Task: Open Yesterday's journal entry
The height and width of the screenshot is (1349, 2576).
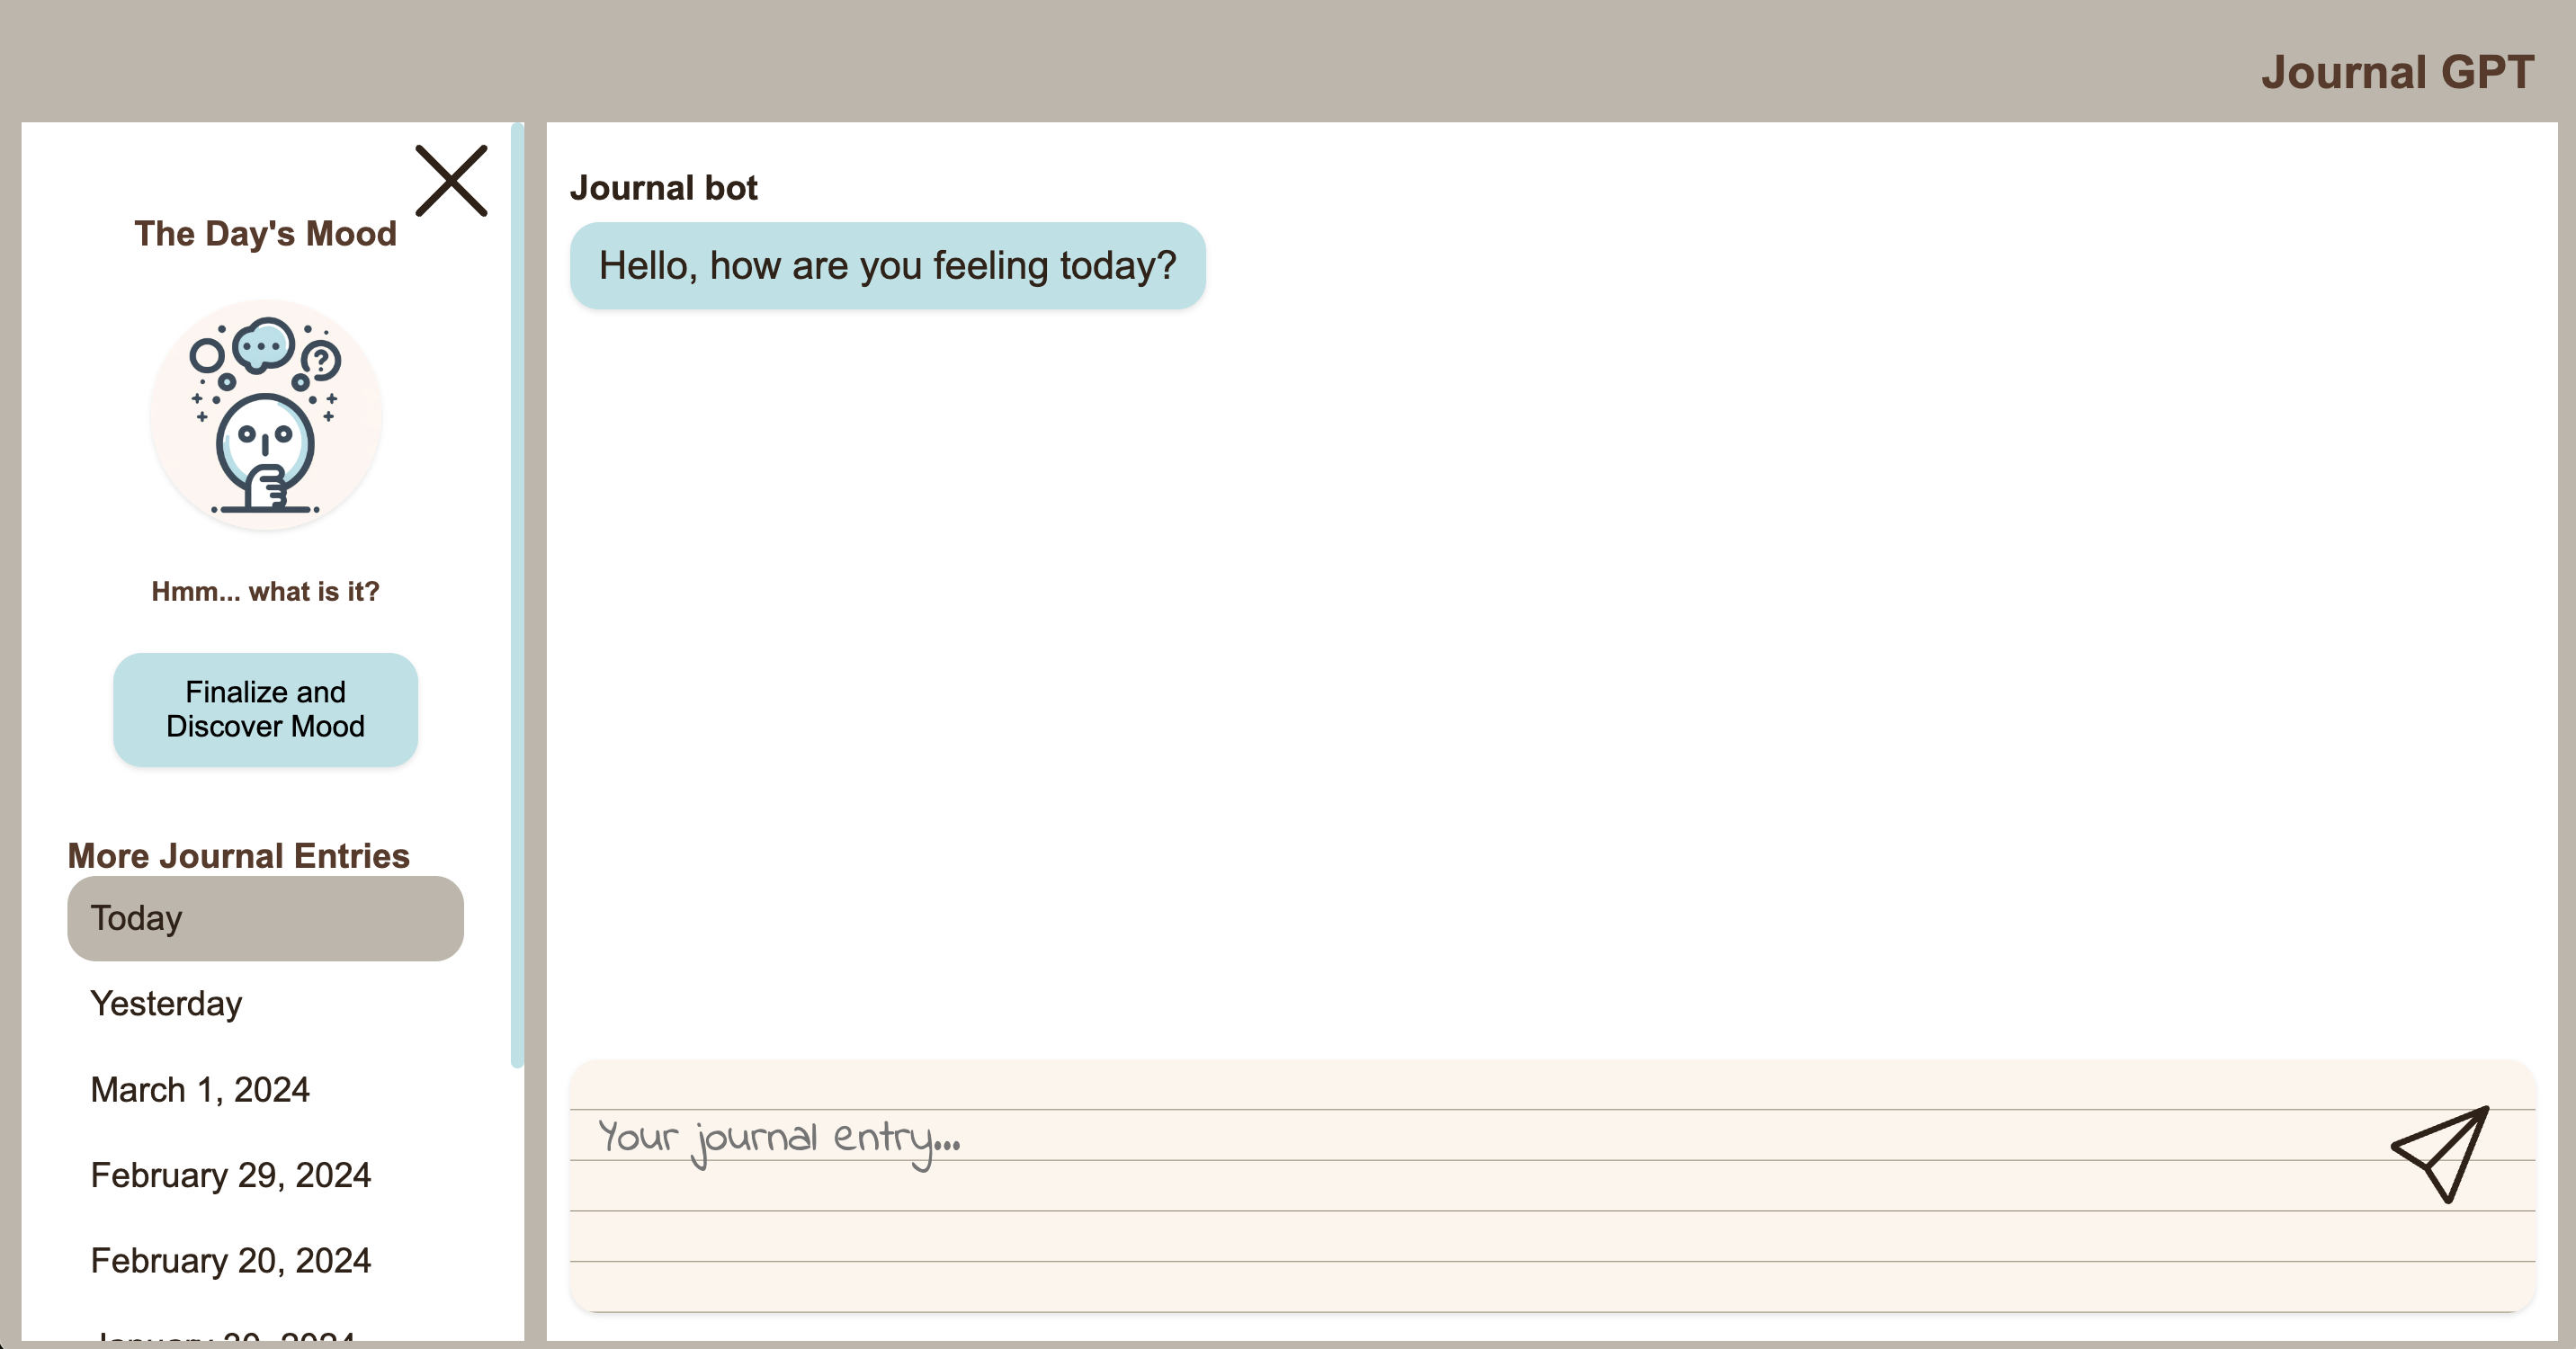Action: [x=166, y=1003]
